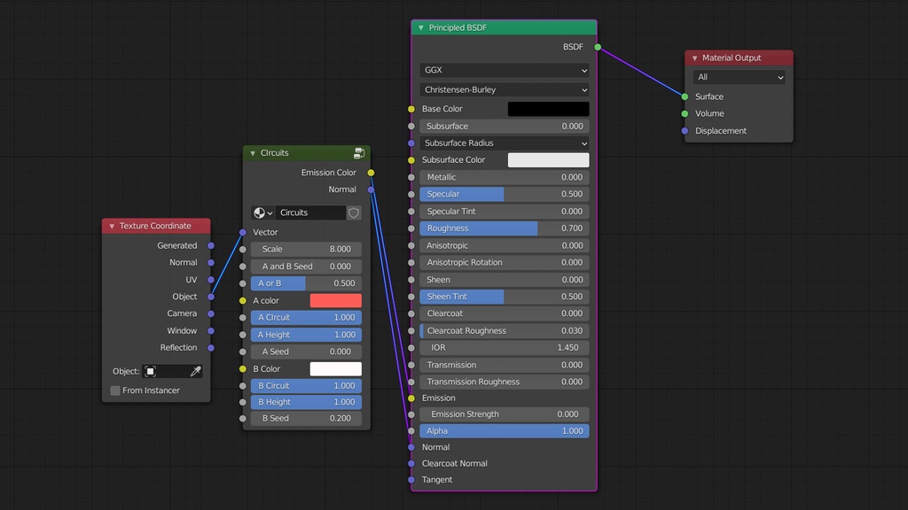Open the Christensen-Burley subsurface method dropdown

coord(504,89)
